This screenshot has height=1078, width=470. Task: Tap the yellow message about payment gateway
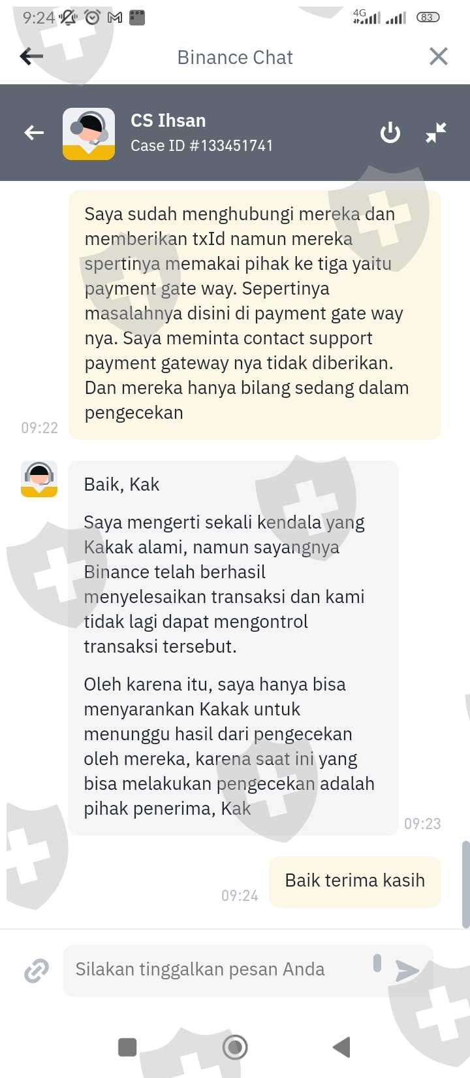(x=255, y=314)
